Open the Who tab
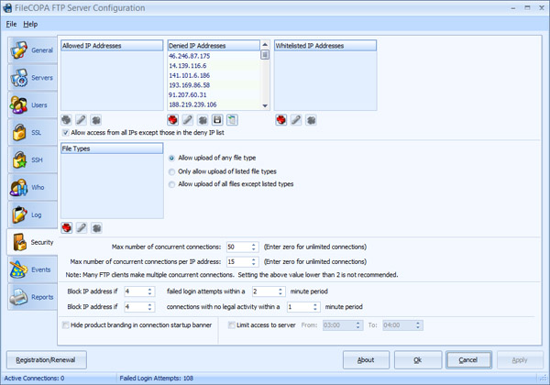Image resolution: width=550 pixels, height=385 pixels. click(33, 187)
